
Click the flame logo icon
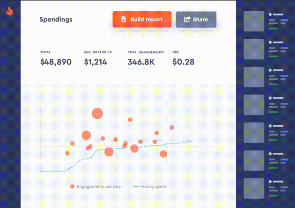(x=10, y=12)
